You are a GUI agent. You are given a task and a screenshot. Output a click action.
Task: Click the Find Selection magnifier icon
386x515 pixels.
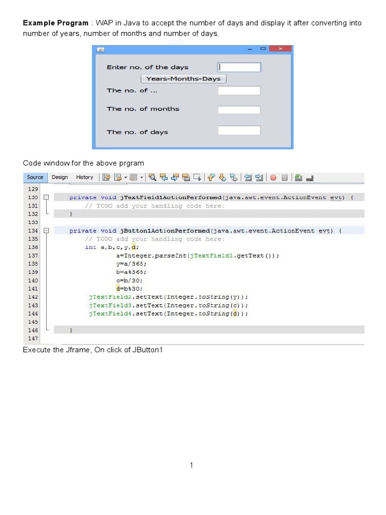click(x=152, y=177)
